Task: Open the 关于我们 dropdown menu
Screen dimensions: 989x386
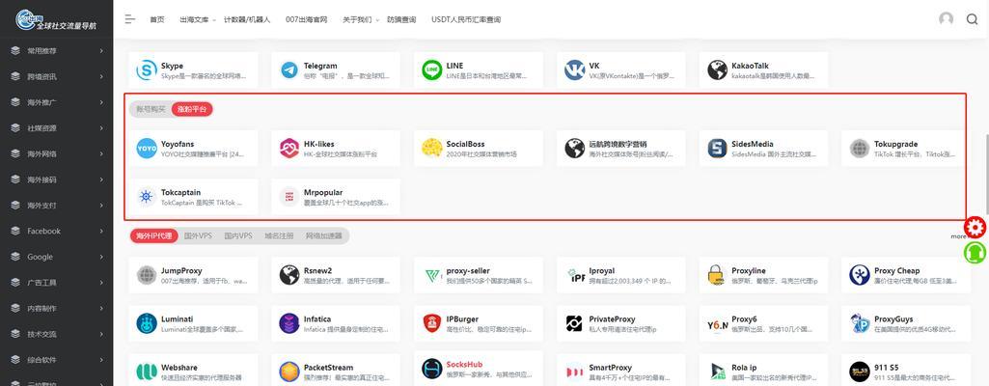Action: pos(361,19)
